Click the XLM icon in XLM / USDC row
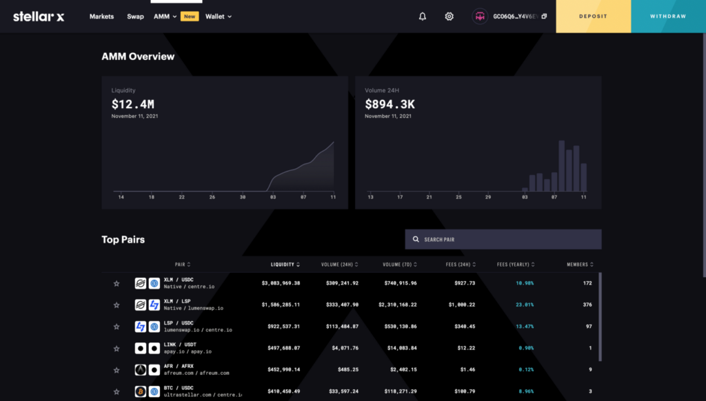Viewport: 706px width, 401px height. [141, 283]
